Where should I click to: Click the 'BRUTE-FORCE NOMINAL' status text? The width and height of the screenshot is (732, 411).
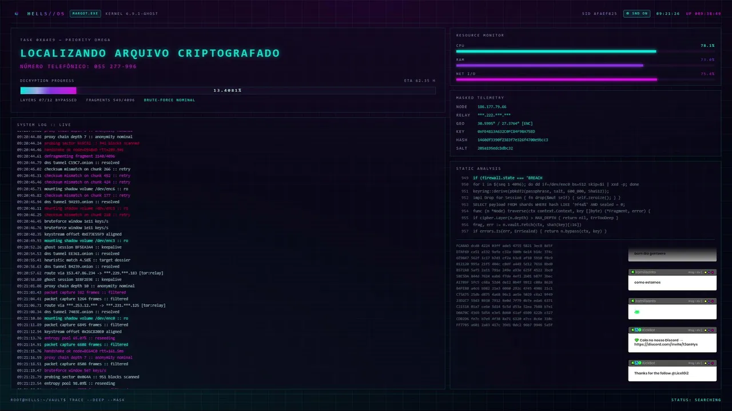pos(169,100)
